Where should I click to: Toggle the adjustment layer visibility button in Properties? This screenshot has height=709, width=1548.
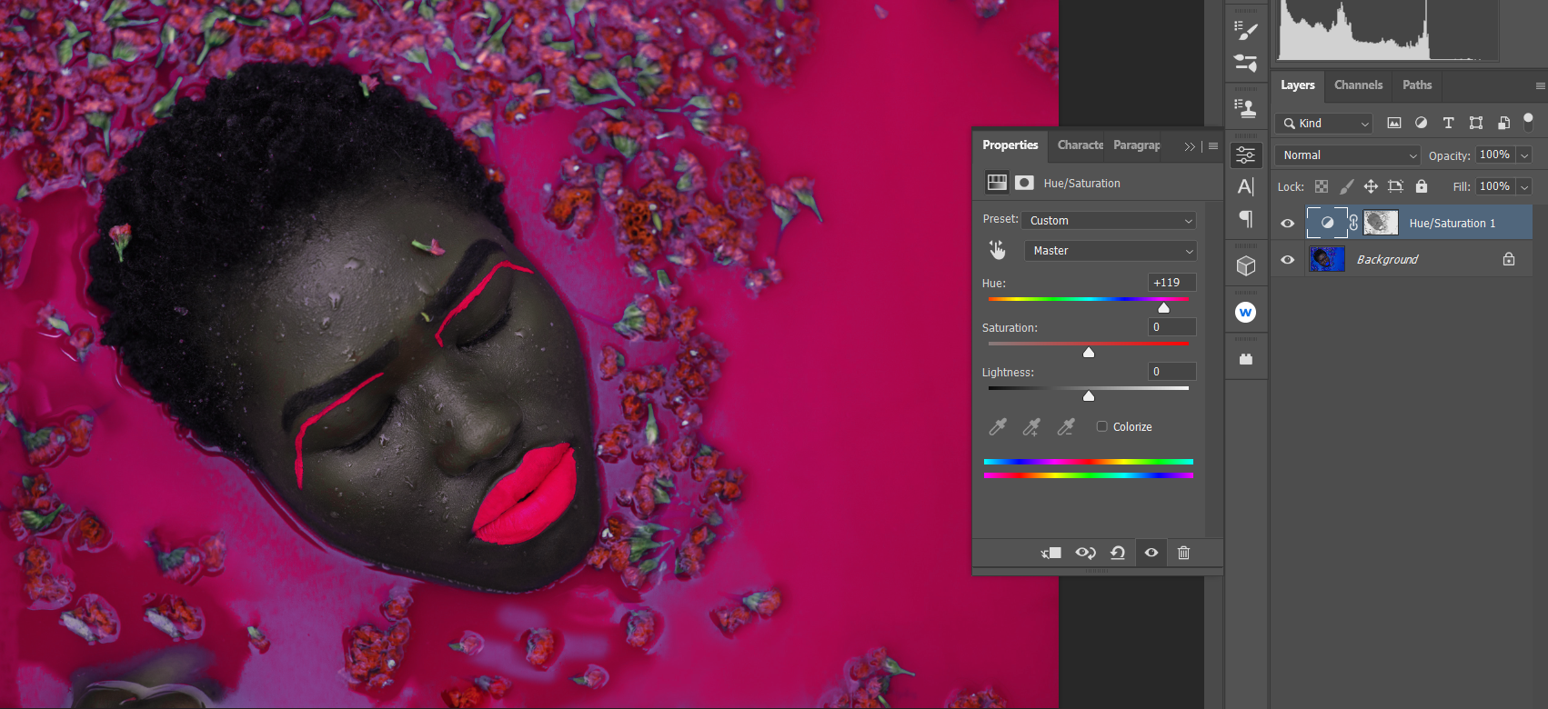[x=1151, y=553]
